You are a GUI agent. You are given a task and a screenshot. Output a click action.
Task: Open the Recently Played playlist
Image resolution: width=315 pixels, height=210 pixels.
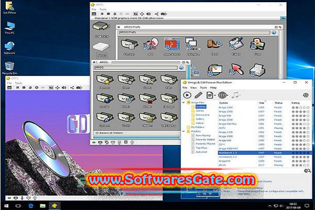pos(205,143)
